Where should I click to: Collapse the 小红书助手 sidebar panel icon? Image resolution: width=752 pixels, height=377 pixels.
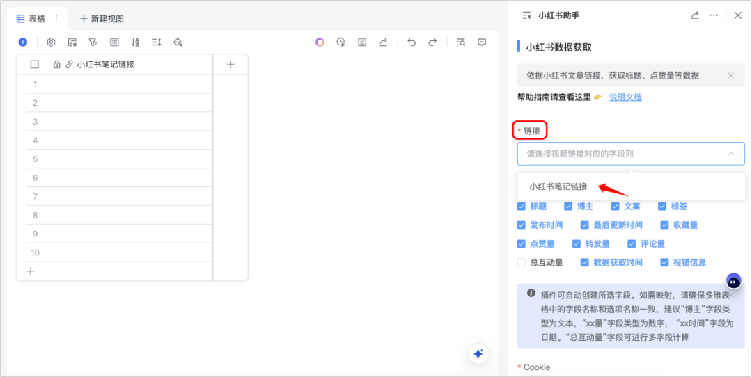pyautogui.click(x=526, y=15)
